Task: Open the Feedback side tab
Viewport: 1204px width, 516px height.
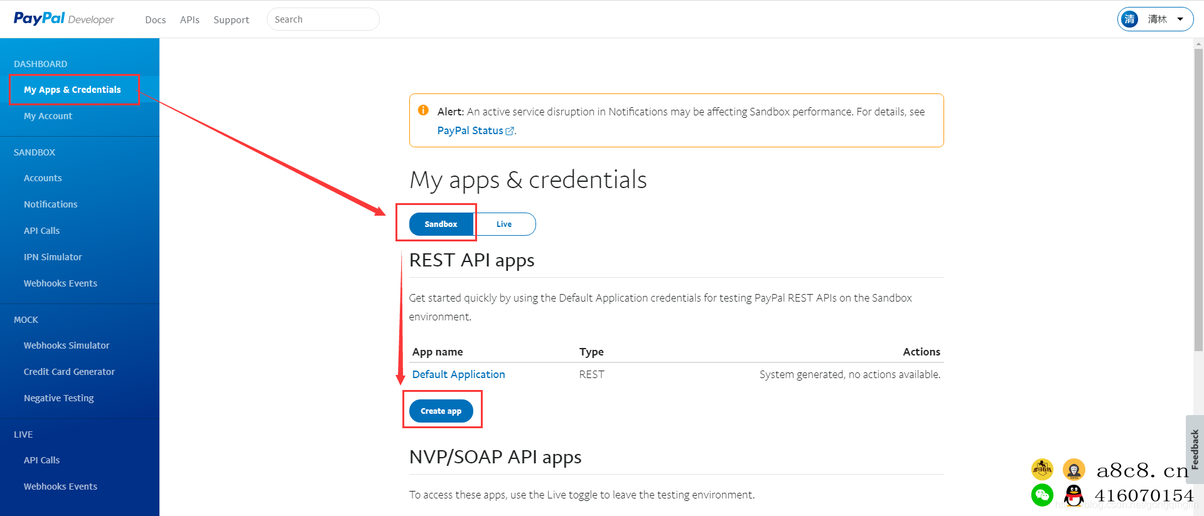Action: (x=1195, y=449)
